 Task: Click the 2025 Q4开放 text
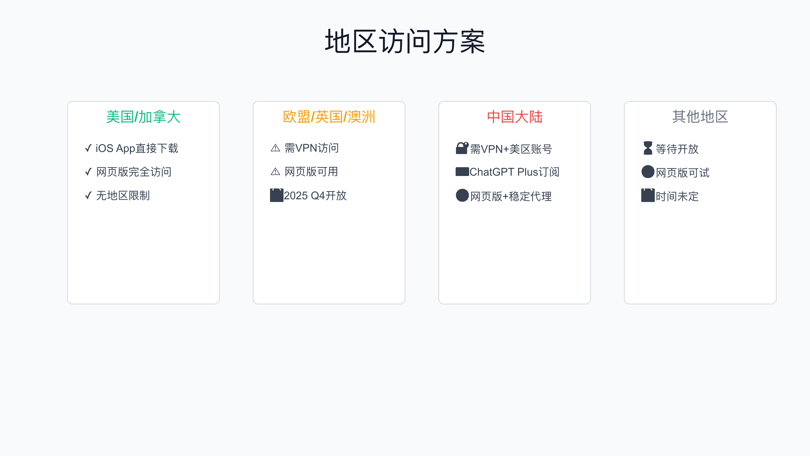point(315,196)
